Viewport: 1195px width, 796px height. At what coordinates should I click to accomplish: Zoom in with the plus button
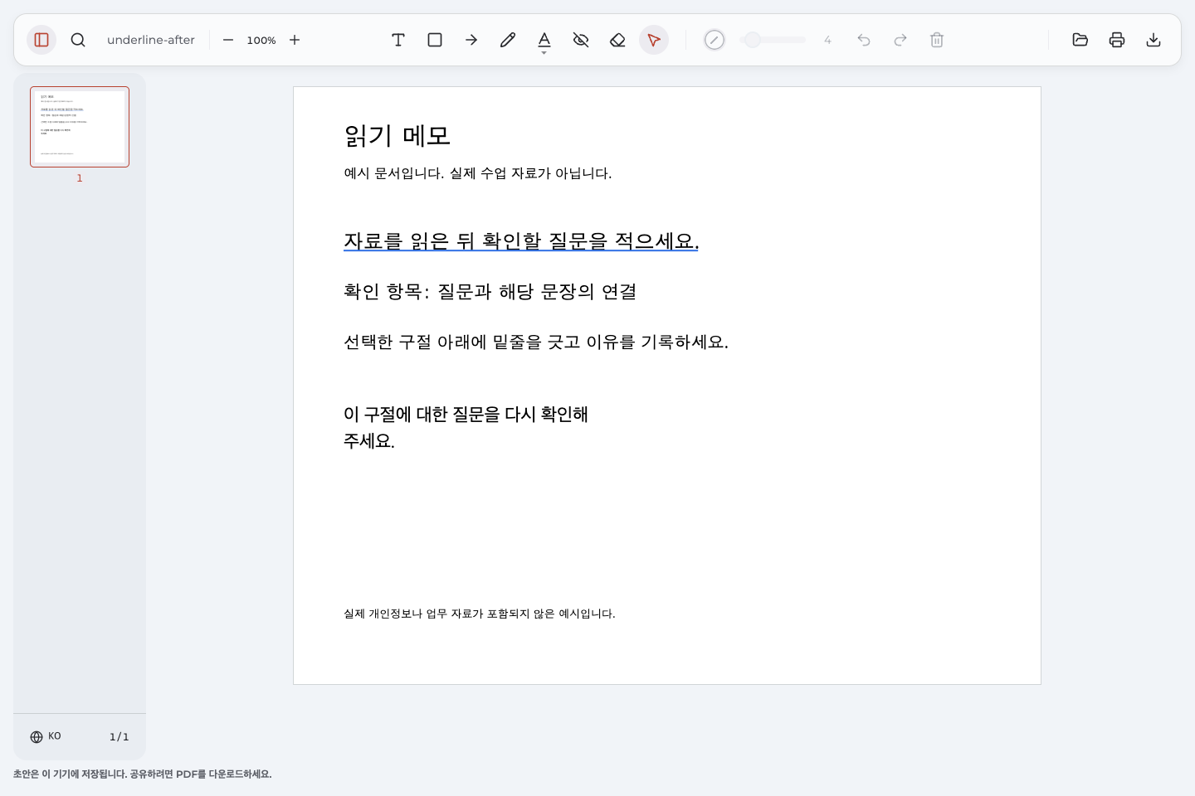click(x=295, y=40)
